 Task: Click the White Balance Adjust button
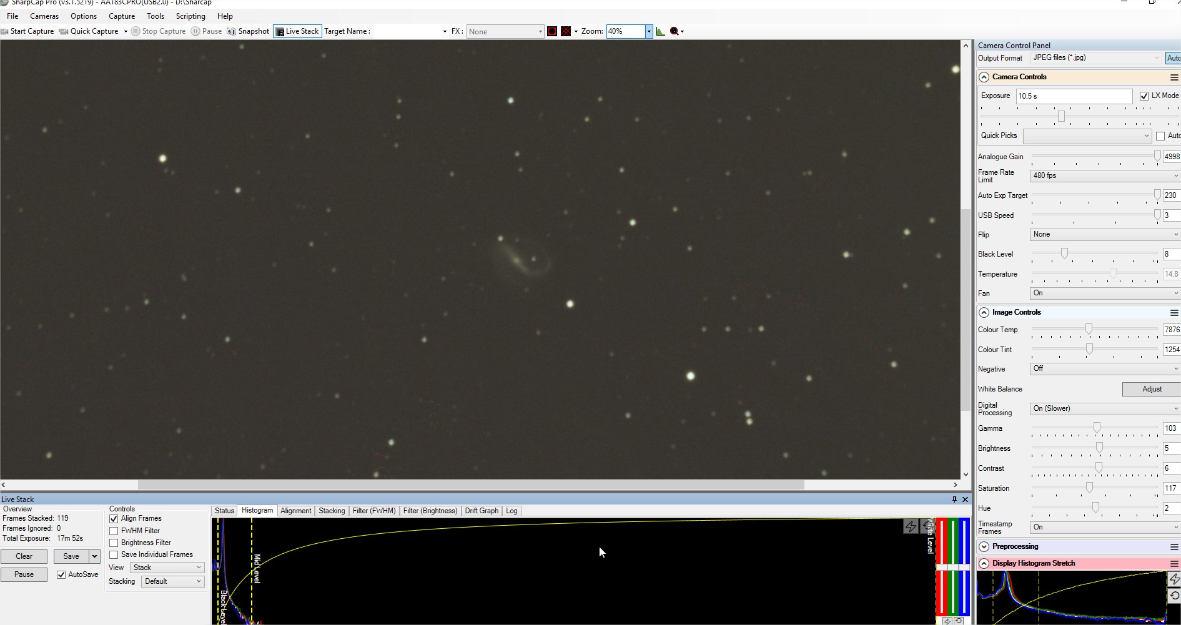point(1152,389)
